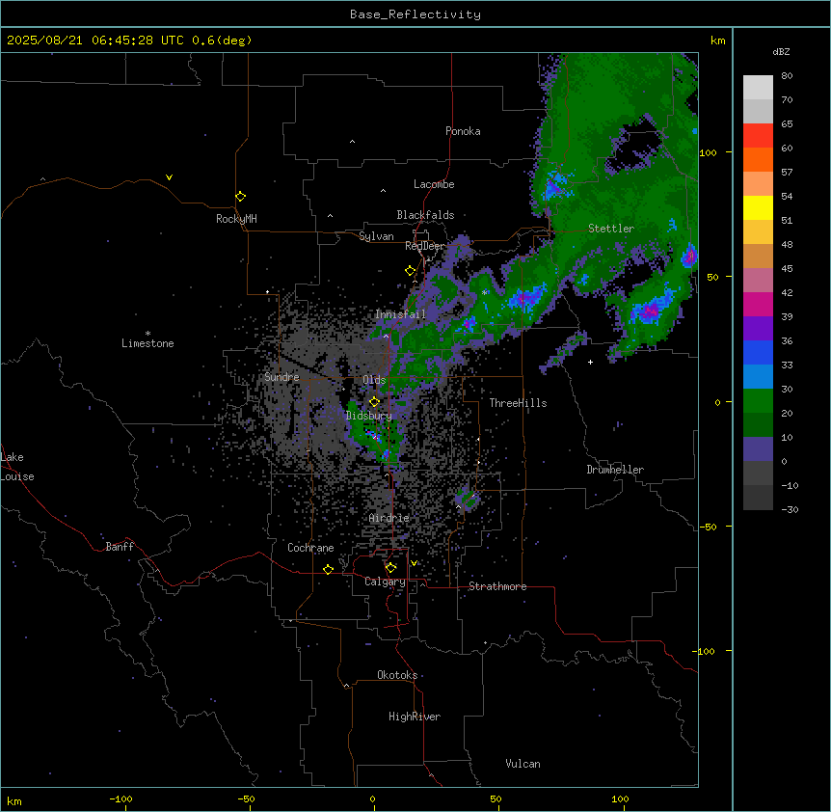This screenshot has width=831, height=812.
Task: Click the Lacombe city label
Action: pos(434,184)
